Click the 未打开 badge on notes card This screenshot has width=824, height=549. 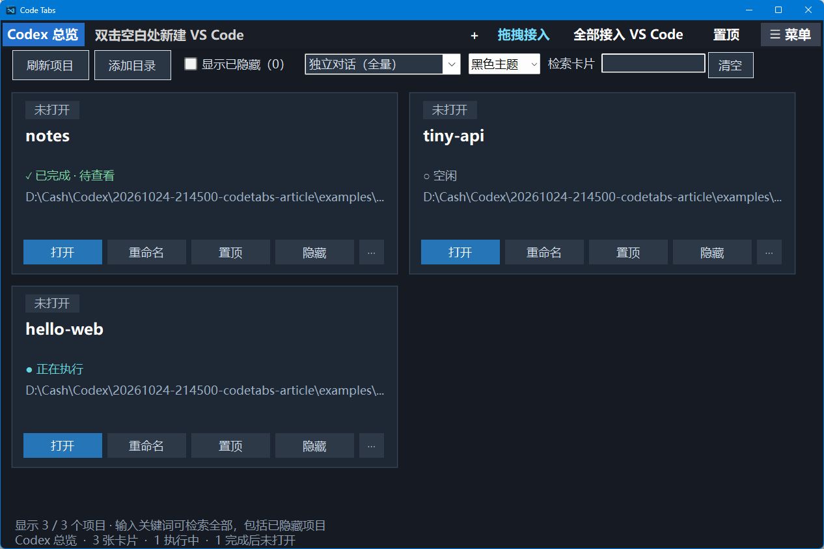tap(52, 110)
